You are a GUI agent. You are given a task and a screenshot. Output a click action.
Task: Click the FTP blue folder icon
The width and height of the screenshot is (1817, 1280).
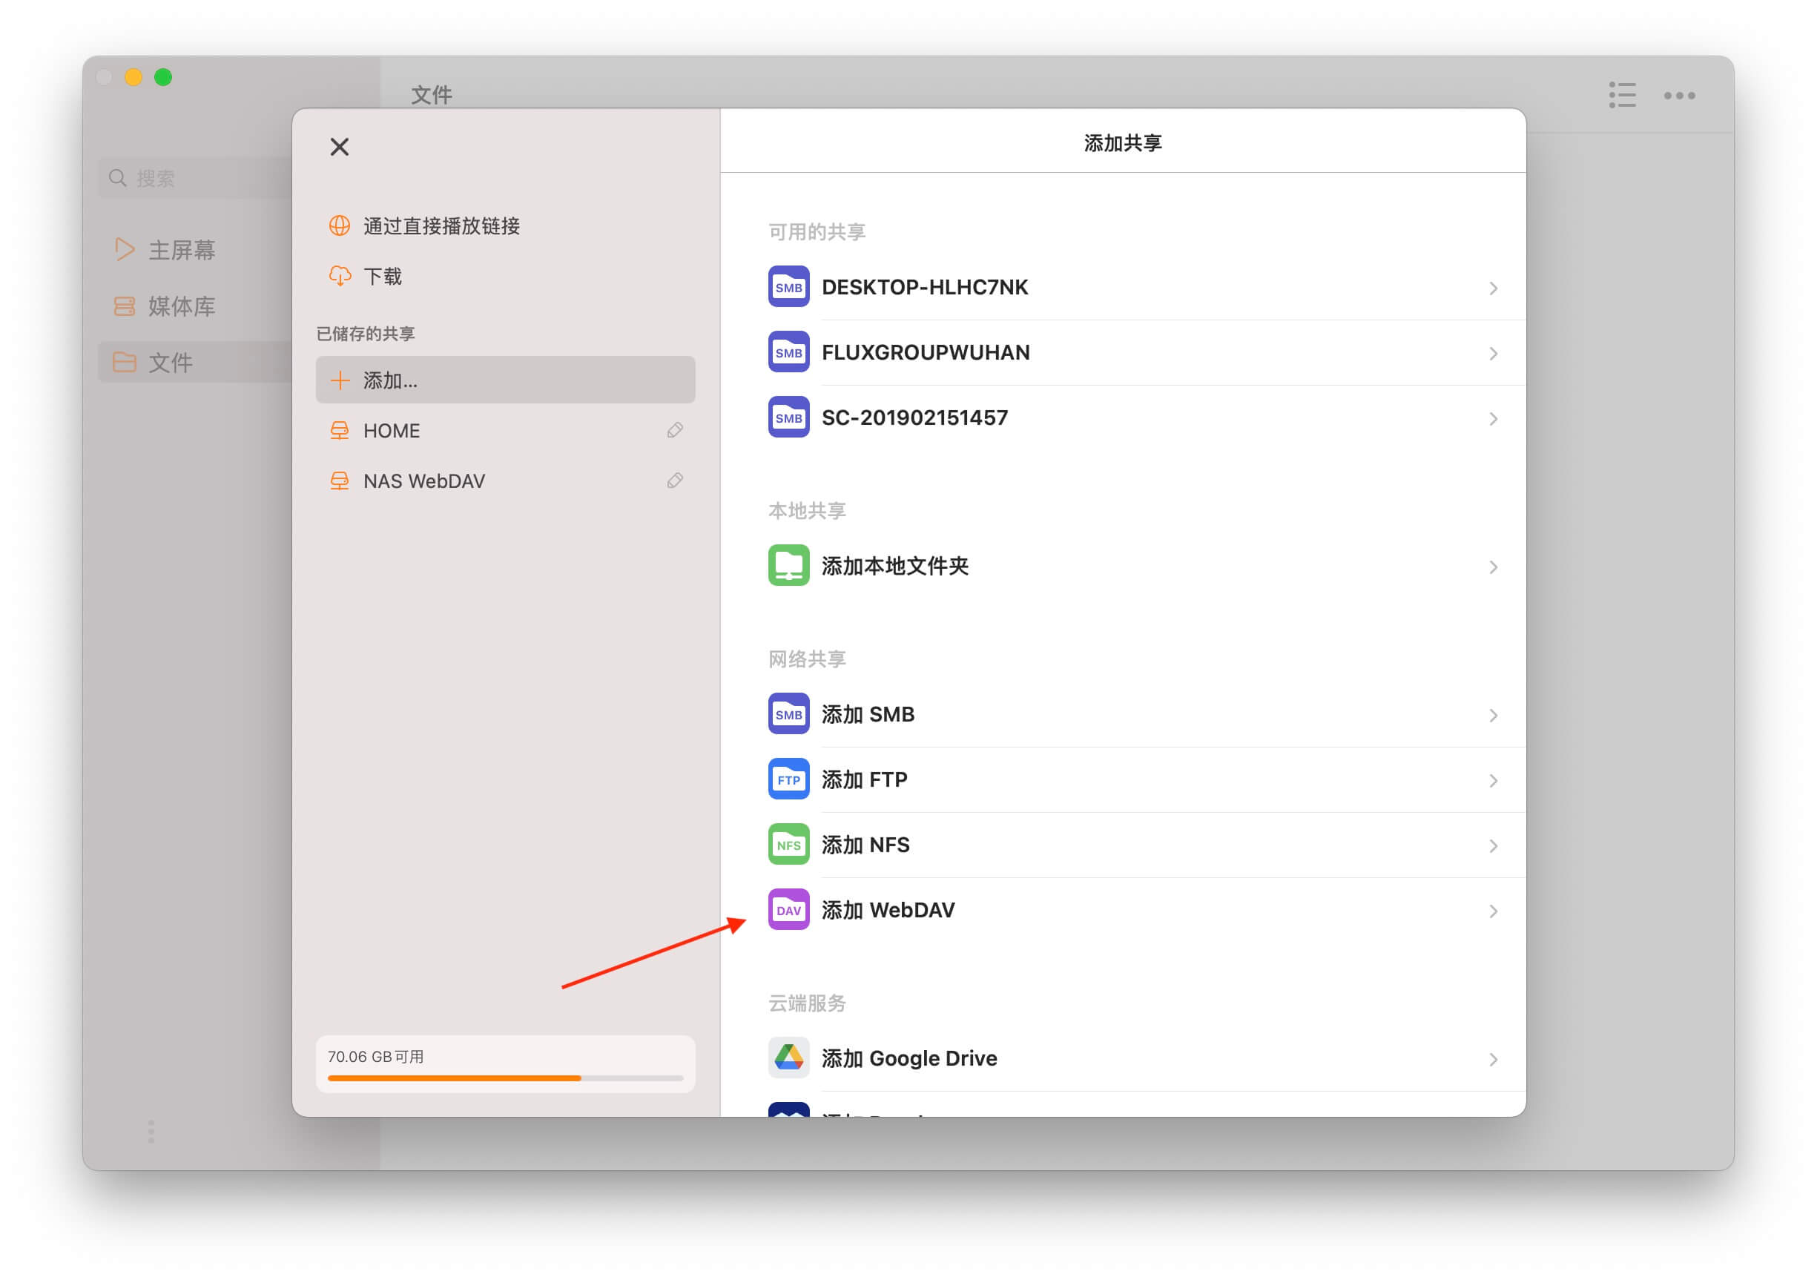pyautogui.click(x=788, y=779)
